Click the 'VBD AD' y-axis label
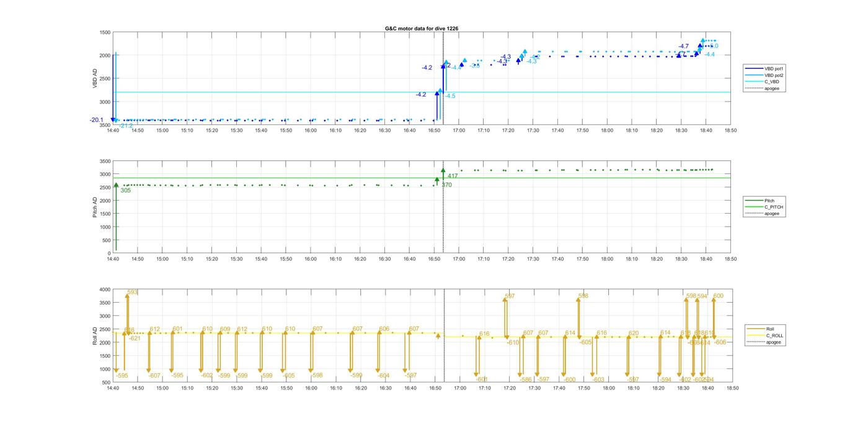The height and width of the screenshot is (429, 868). pos(96,78)
